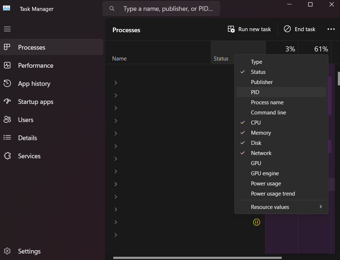
Task: Click the Users people icon
Action: click(7, 119)
